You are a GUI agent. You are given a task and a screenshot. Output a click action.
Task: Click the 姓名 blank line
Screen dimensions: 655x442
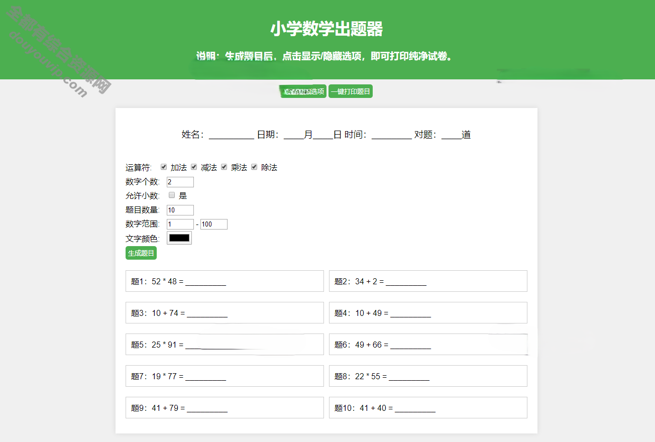pos(232,135)
